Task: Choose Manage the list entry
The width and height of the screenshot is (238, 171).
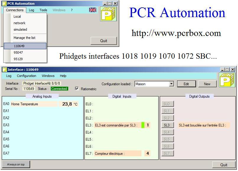Action: pyautogui.click(x=25, y=38)
